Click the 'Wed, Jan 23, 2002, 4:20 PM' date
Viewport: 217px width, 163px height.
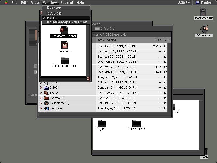118,62
